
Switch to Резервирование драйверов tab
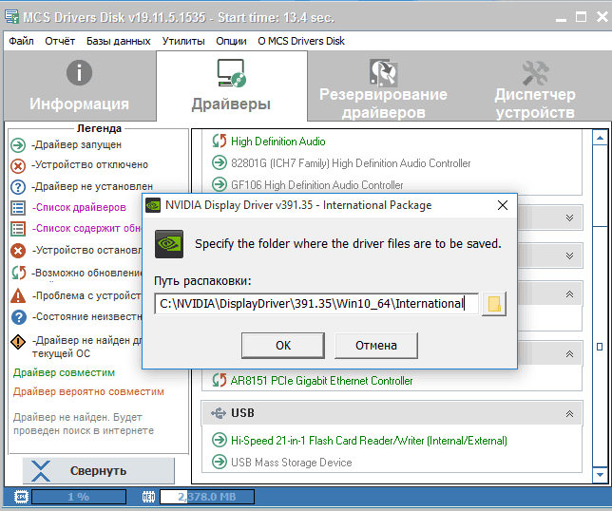click(x=383, y=85)
